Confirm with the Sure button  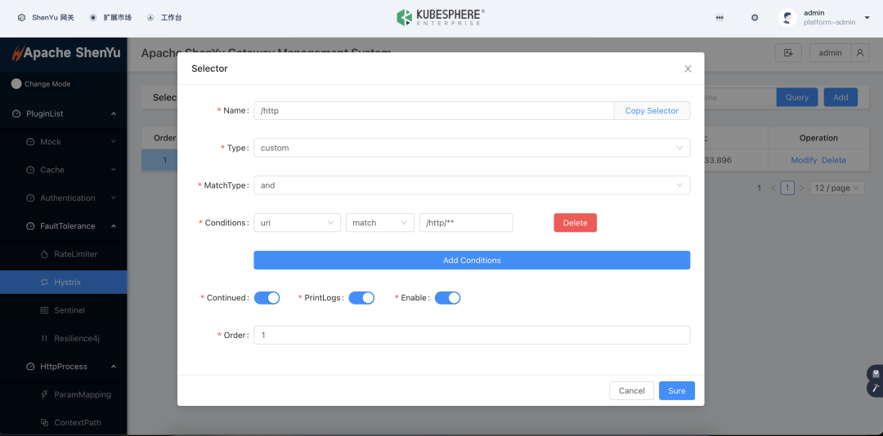click(677, 391)
